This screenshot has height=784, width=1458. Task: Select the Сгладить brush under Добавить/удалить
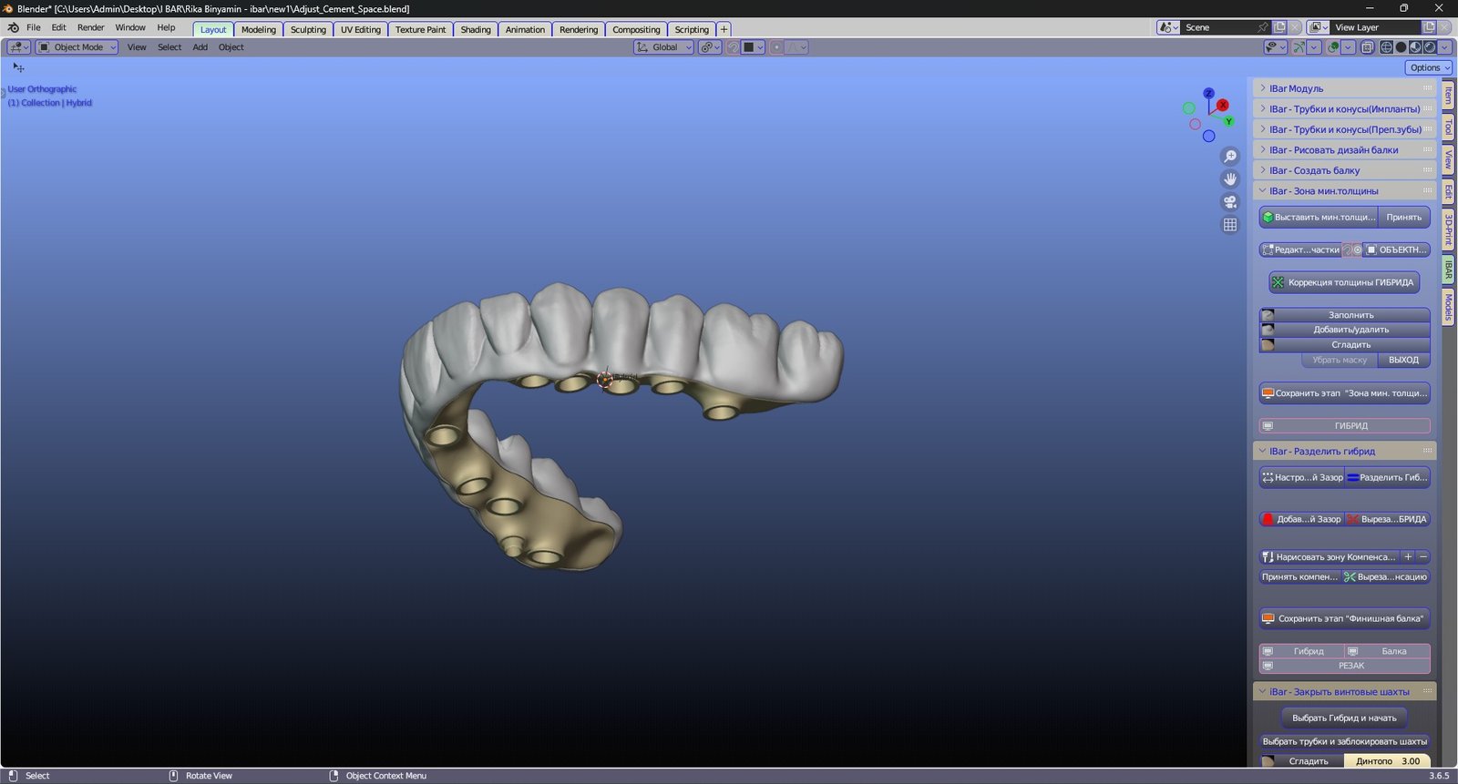(1344, 345)
